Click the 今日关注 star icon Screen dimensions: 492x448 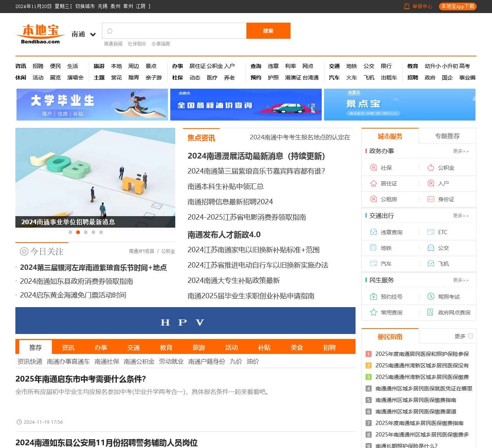[24, 251]
